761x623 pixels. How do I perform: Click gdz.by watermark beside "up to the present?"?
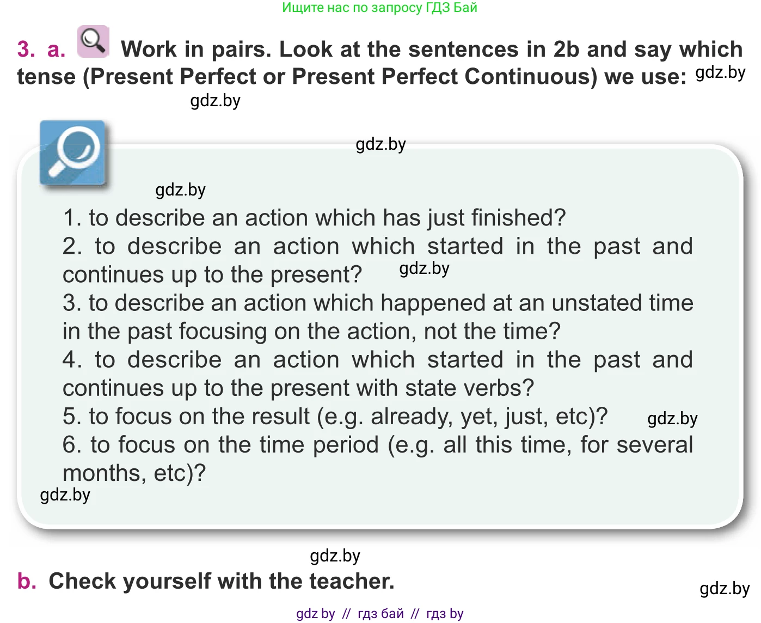click(x=424, y=268)
